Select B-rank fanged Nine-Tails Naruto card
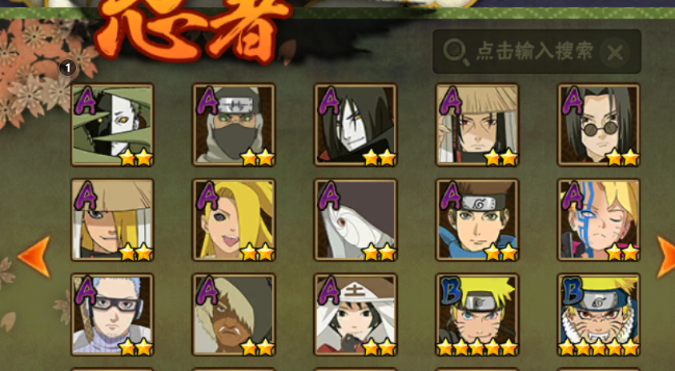Viewport: 675px width, 371px height. tap(598, 315)
